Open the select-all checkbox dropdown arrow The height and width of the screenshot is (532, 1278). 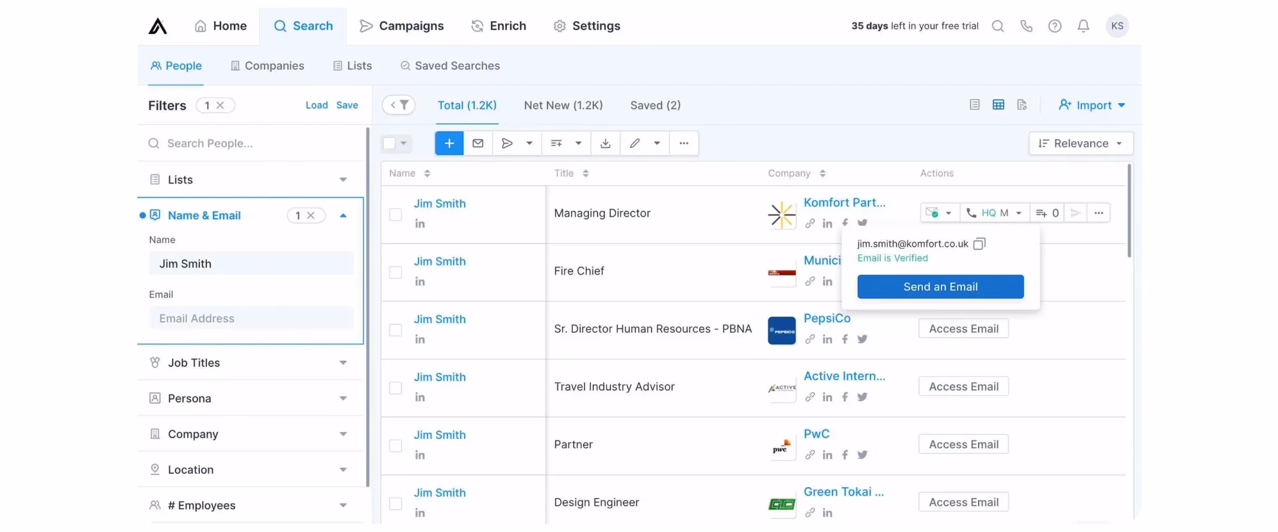tap(404, 143)
